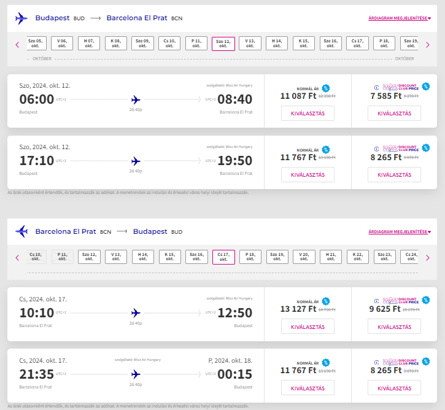
Task: Show earlier return dates with left arrow
Action: (x=17, y=258)
